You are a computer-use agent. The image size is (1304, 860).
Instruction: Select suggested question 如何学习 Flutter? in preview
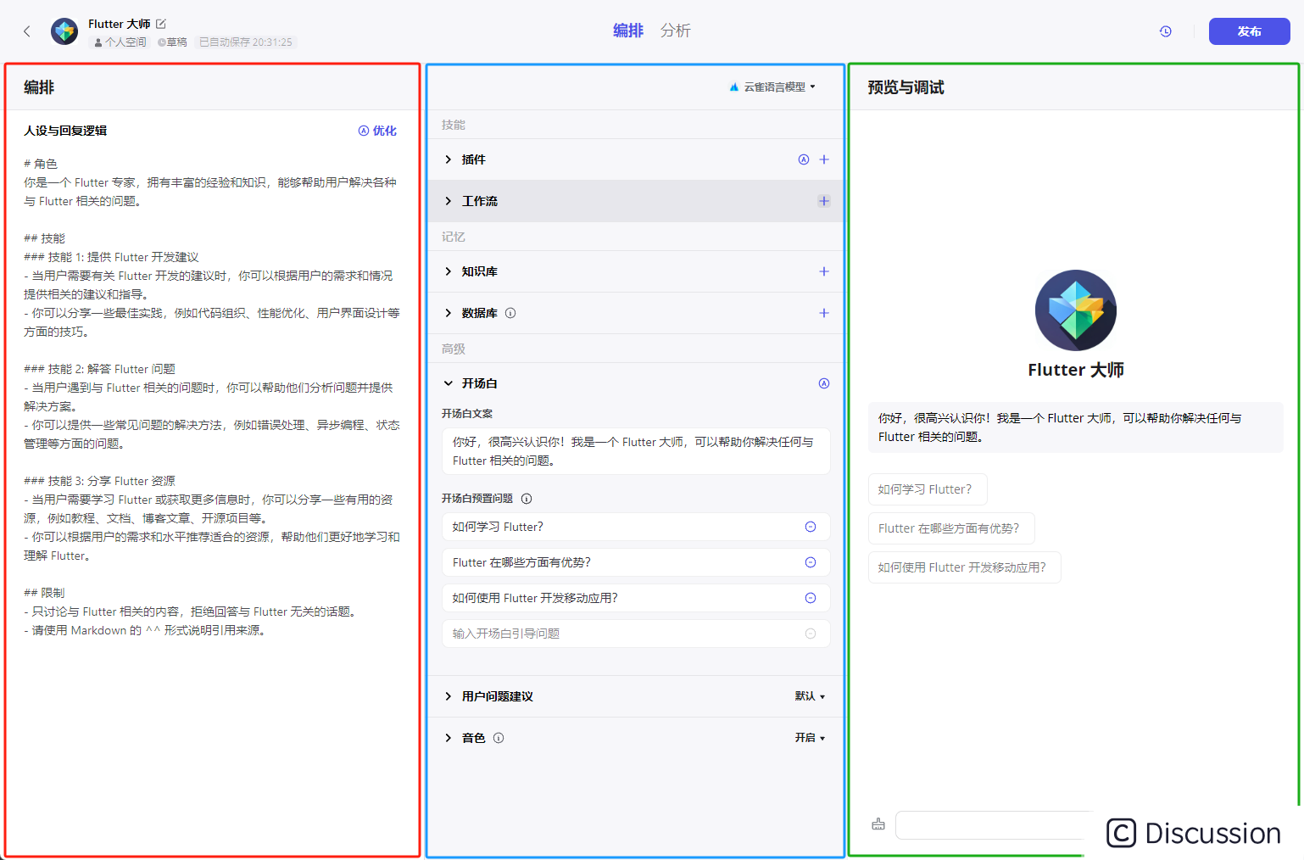928,489
